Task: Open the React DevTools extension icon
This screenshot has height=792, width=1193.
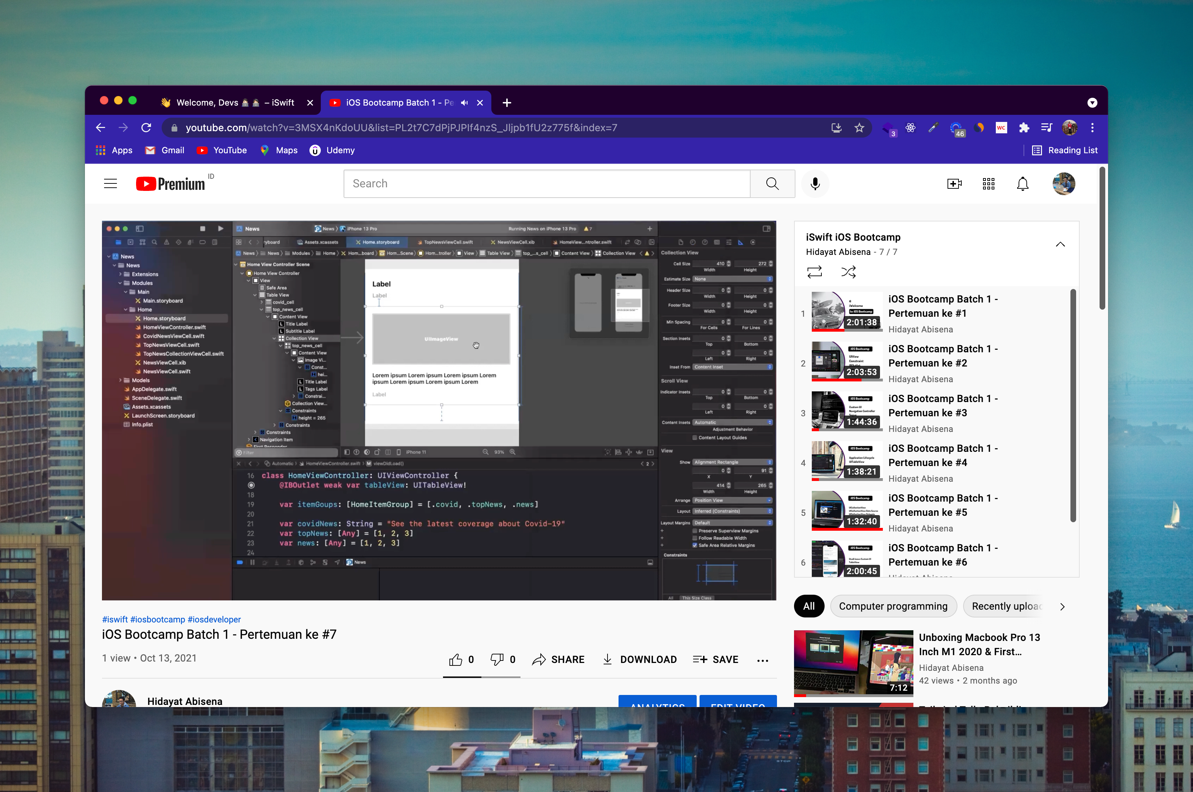Action: click(x=910, y=128)
